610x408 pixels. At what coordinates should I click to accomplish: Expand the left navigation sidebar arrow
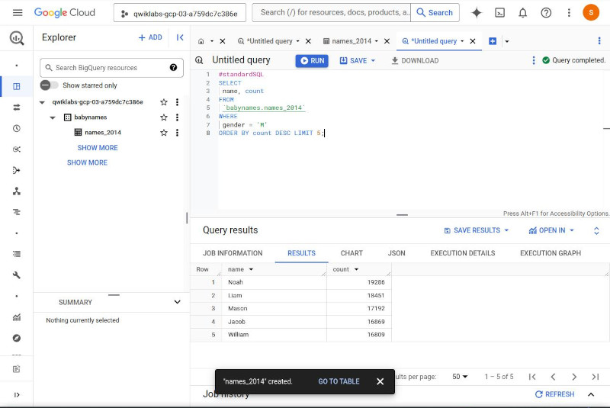click(x=16, y=395)
